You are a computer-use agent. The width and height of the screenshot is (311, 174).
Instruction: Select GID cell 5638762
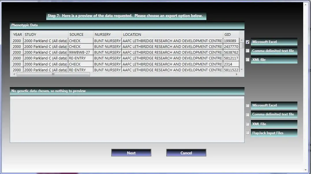point(231,52)
